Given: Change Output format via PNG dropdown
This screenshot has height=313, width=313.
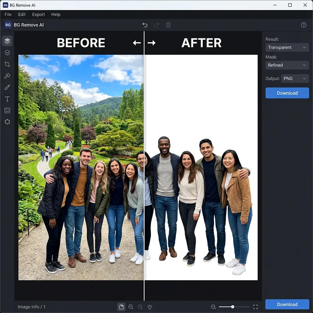Looking at the screenshot, I should pos(295,78).
